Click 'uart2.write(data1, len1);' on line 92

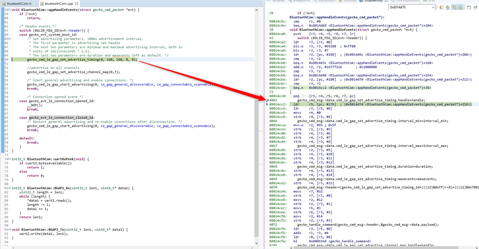[x=43, y=234]
